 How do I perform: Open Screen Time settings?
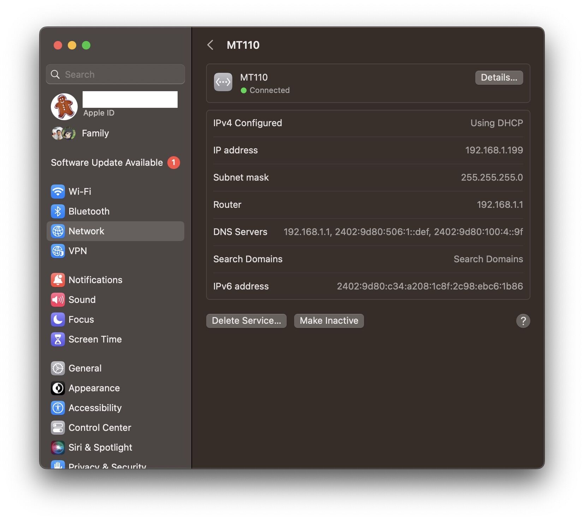pyautogui.click(x=115, y=339)
